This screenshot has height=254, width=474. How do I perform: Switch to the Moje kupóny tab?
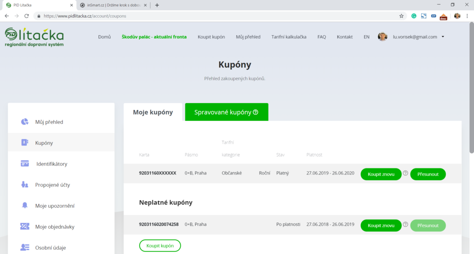pyautogui.click(x=153, y=112)
